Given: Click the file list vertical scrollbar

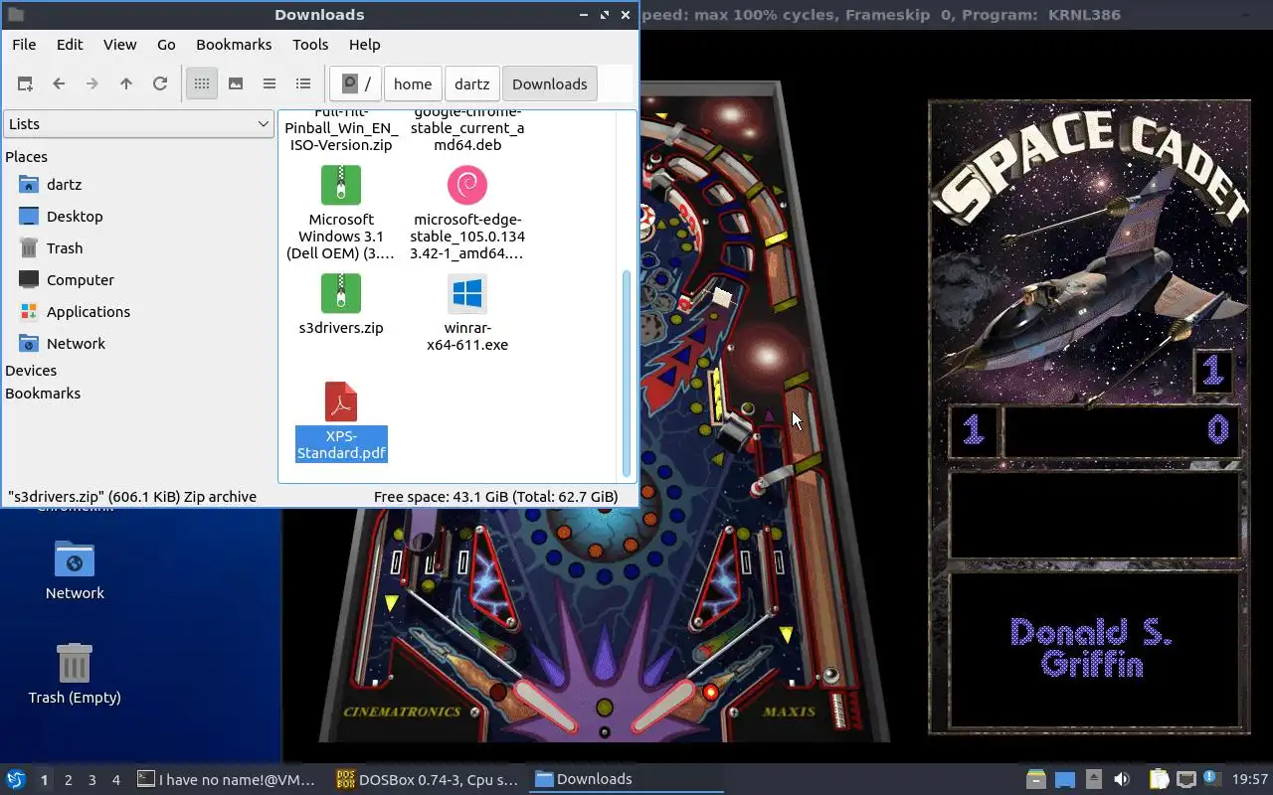Looking at the screenshot, I should coord(627,373).
